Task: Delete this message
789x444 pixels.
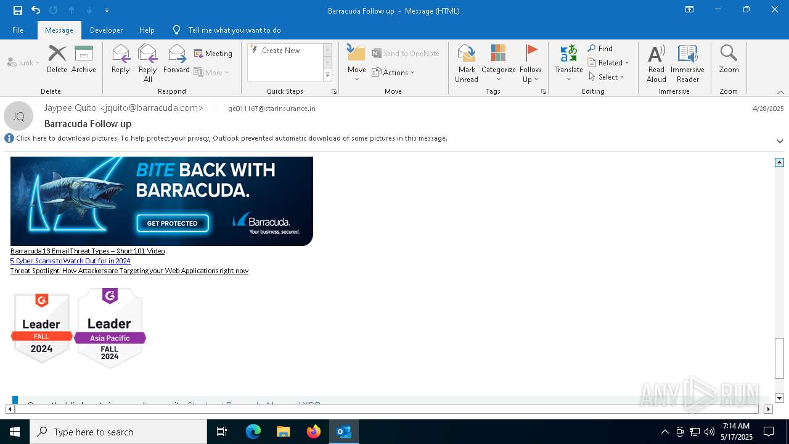Action: [x=57, y=59]
